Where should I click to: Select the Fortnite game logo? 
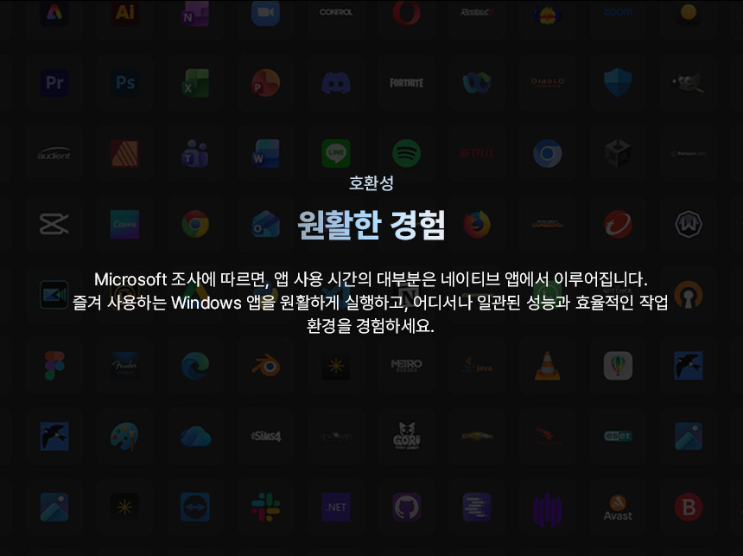point(407,83)
